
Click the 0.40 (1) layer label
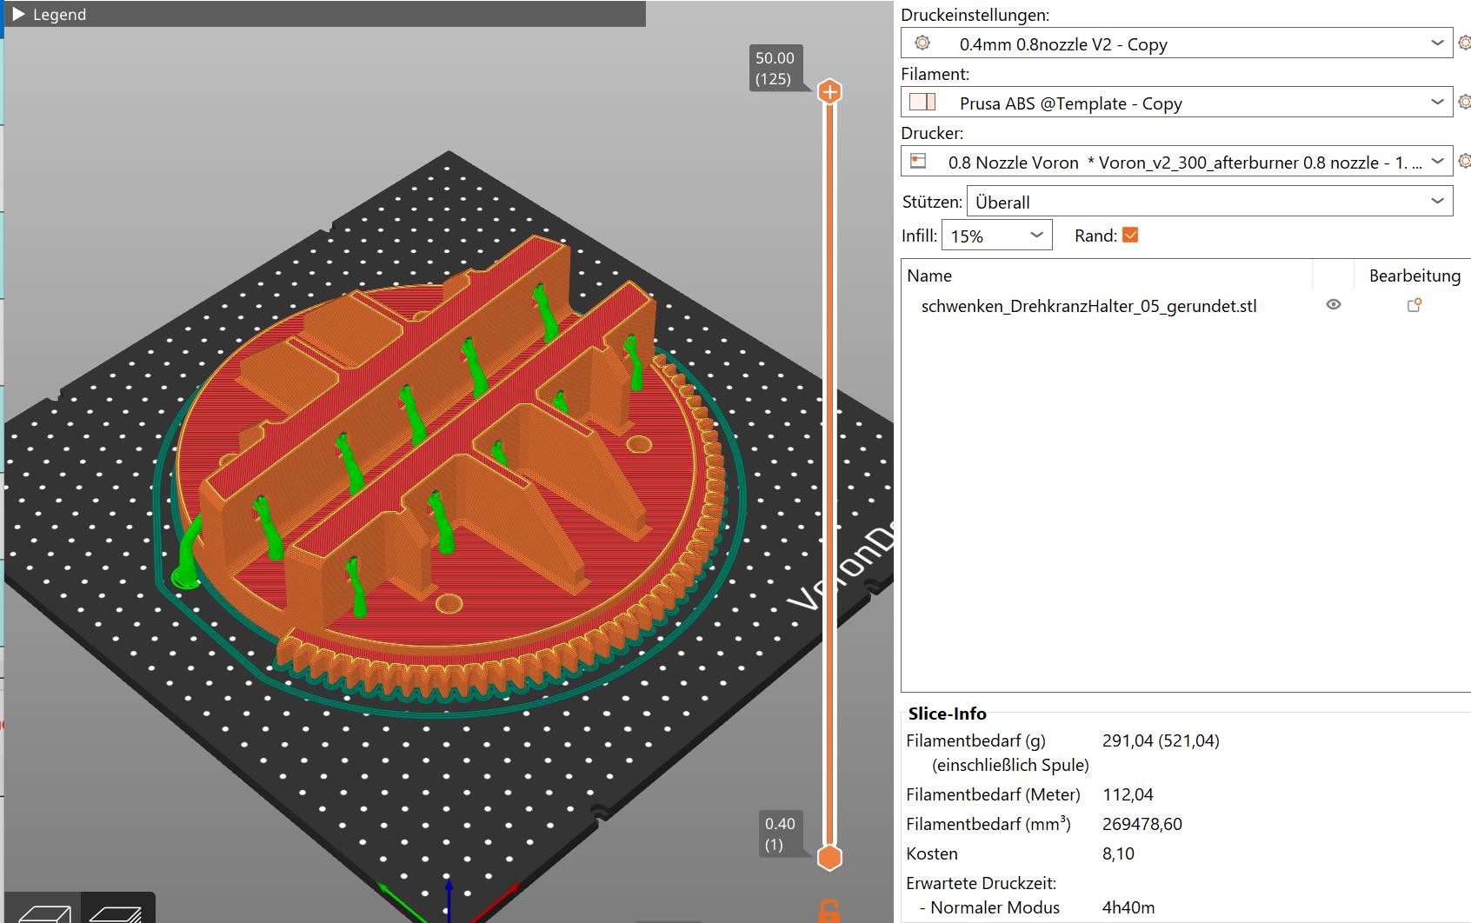click(780, 834)
